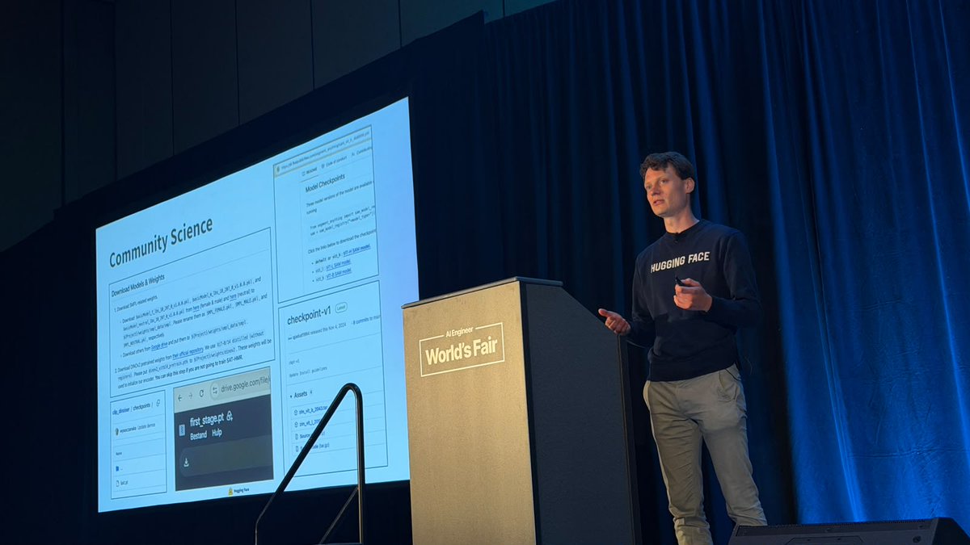The width and height of the screenshot is (970, 545).
Task: Open the ViT-H SAM model link
Action: (356, 251)
